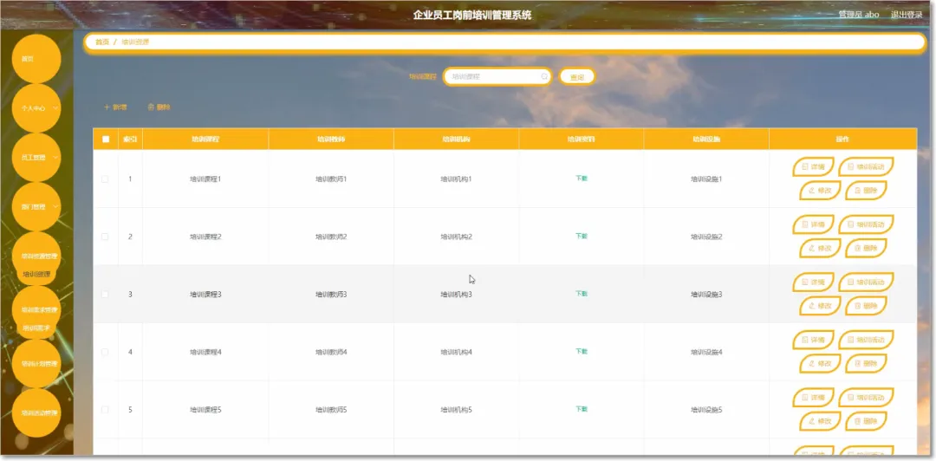The width and height of the screenshot is (936, 461).
Task: Check the checkbox for row 1
Action: pos(105,179)
